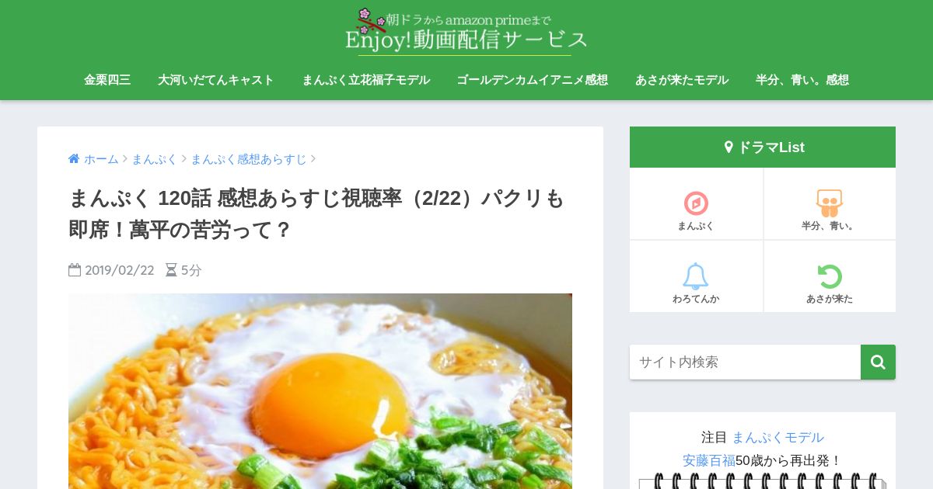Image resolution: width=933 pixels, height=489 pixels.
Task: Select the わろてんか bell icon
Action: pos(696,276)
